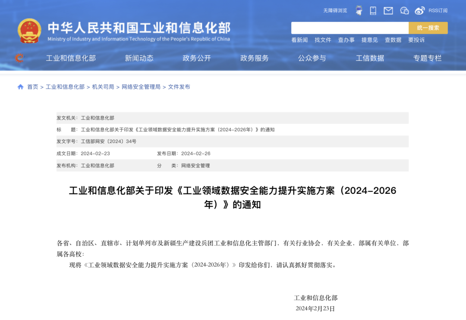Image resolution: width=466 pixels, height=320 pixels.
Task: Click the 要投诉 link below search
Action: pyautogui.click(x=416, y=40)
